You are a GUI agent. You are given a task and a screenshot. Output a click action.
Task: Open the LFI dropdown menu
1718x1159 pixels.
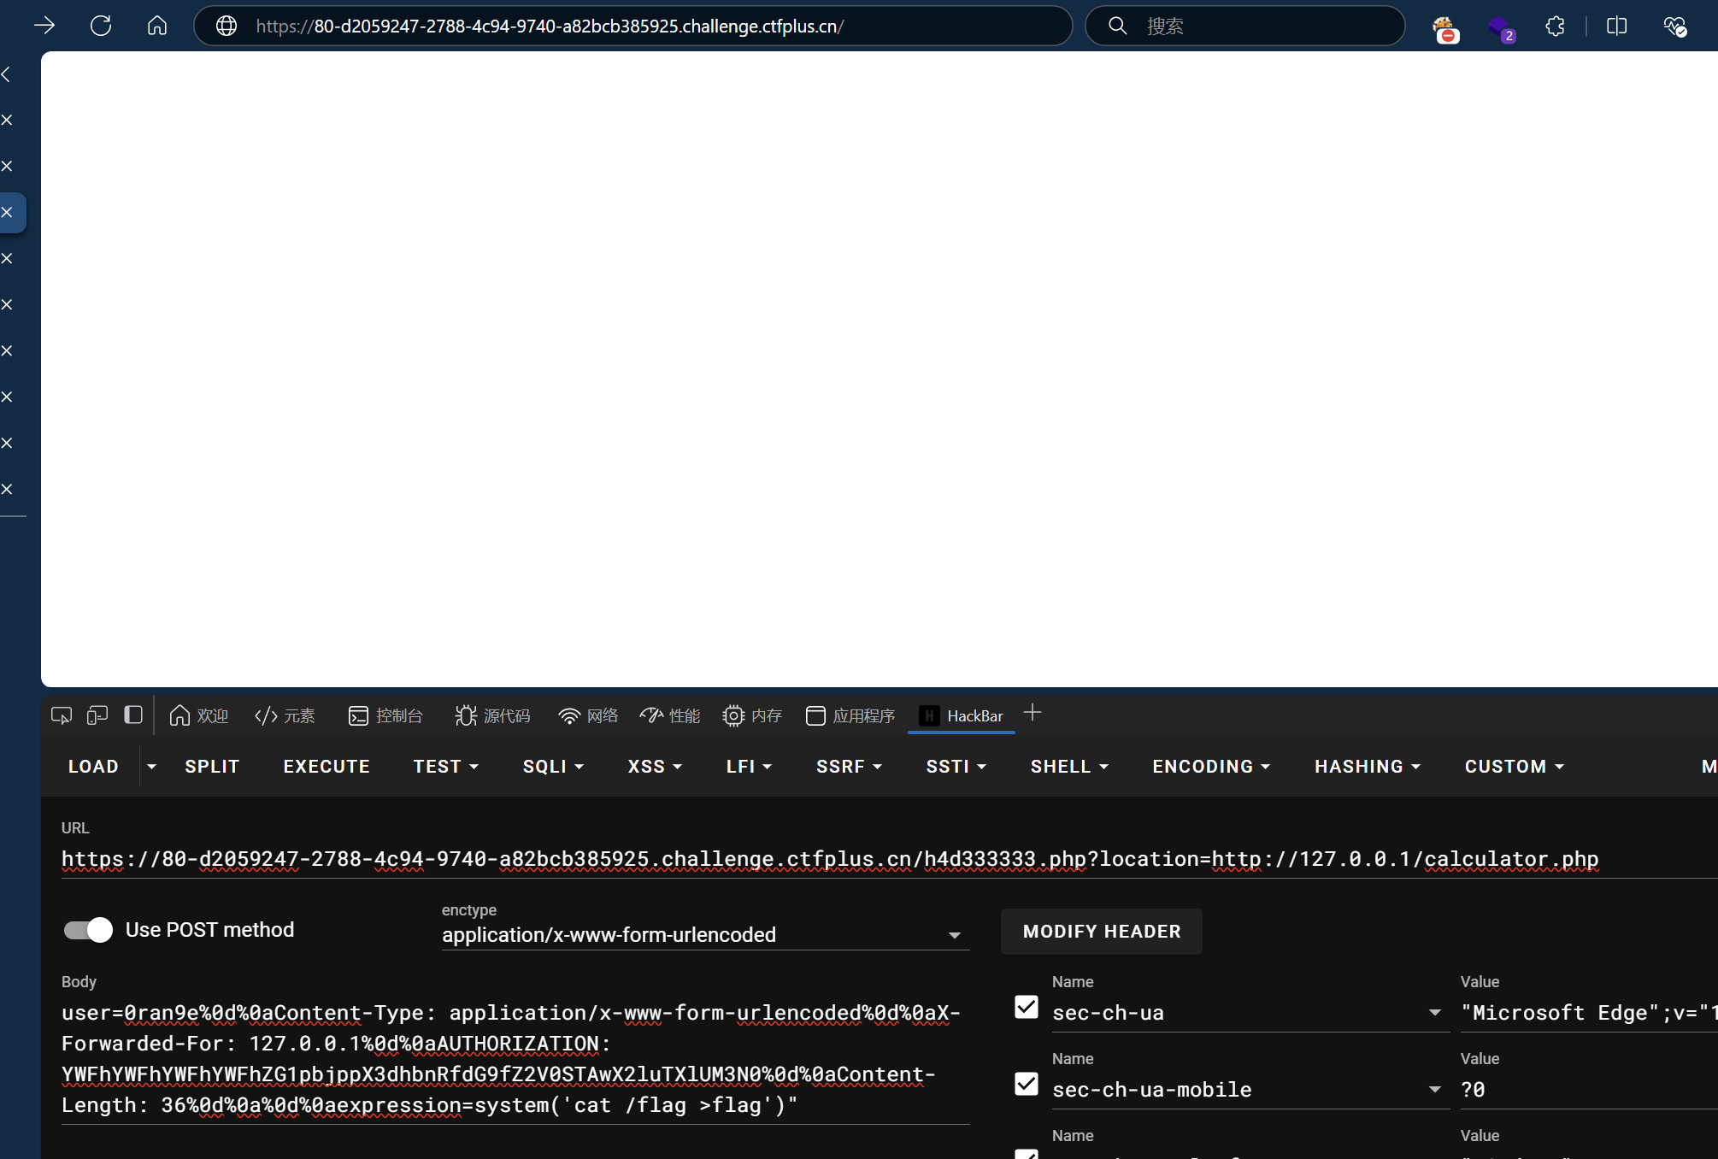pos(749,767)
